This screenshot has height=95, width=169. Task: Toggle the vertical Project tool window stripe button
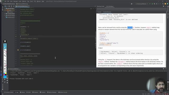pos(3,8)
